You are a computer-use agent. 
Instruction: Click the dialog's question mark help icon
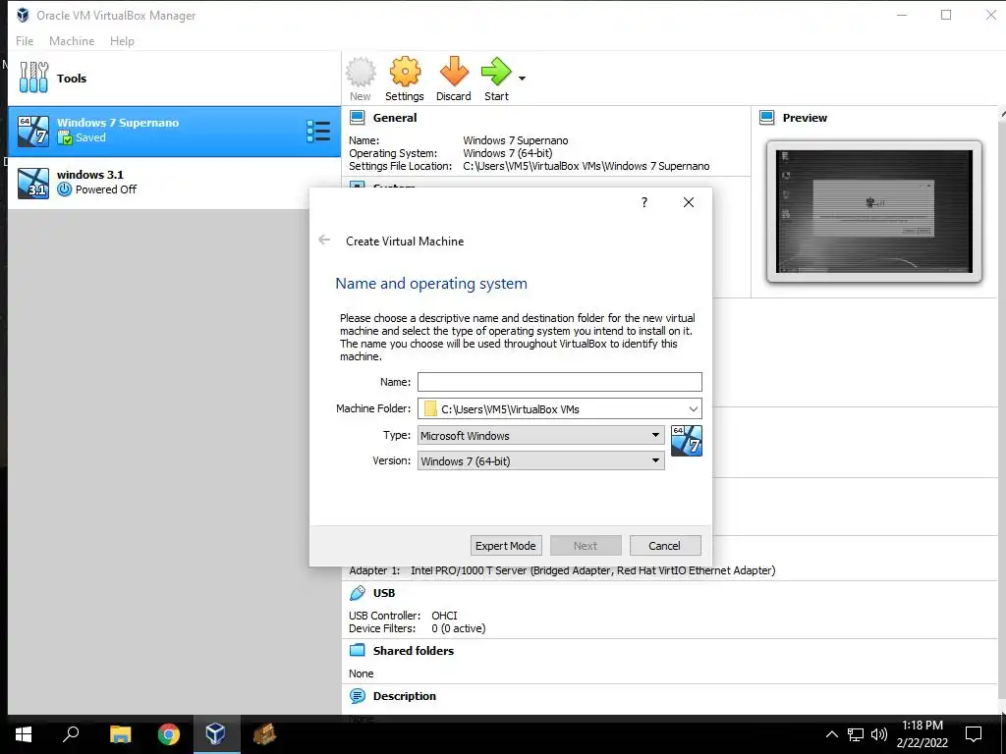tap(644, 202)
